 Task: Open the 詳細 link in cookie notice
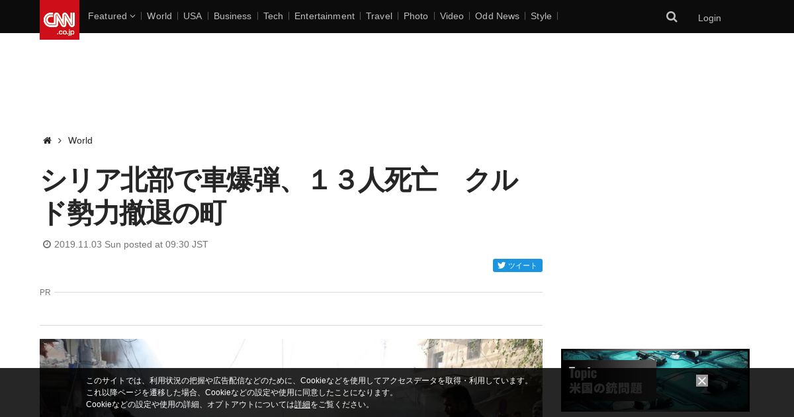[302, 404]
